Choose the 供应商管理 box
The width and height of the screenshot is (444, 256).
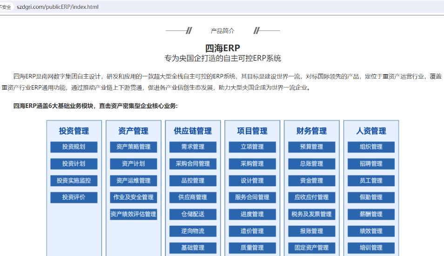point(193,197)
